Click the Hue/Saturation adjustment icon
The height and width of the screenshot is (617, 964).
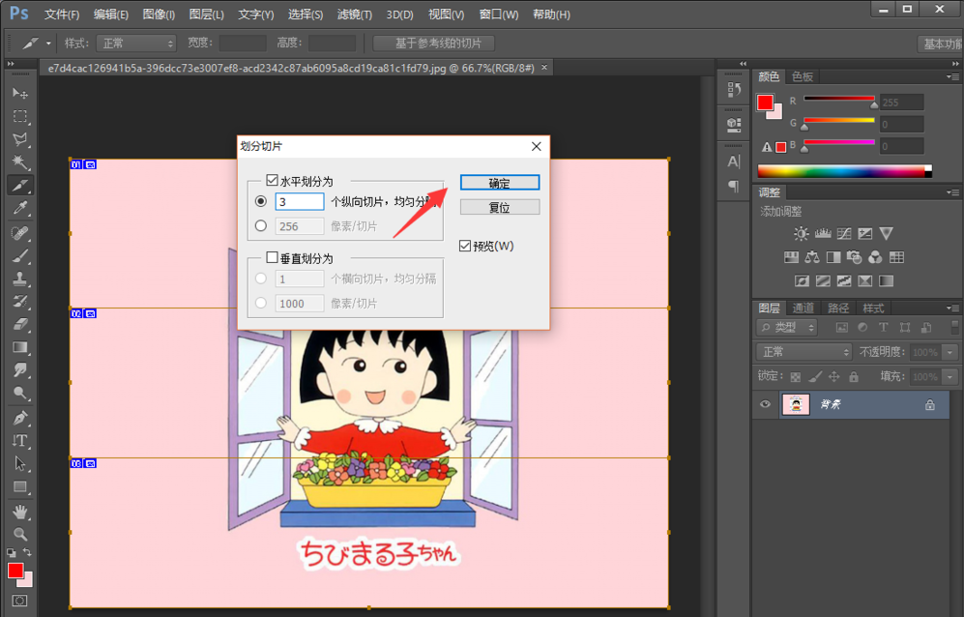(791, 257)
